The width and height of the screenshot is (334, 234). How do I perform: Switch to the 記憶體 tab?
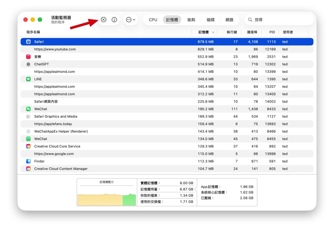tap(172, 20)
